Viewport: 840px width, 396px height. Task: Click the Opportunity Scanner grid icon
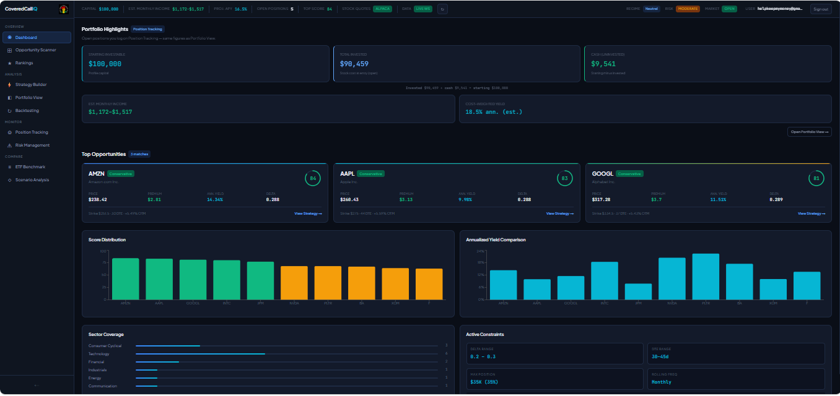9,50
